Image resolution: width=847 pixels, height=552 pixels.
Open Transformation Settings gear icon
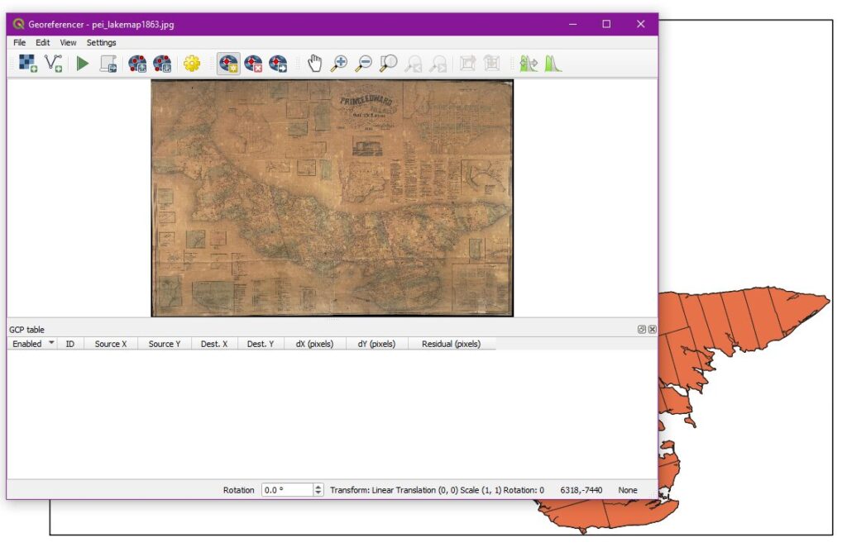tap(192, 64)
